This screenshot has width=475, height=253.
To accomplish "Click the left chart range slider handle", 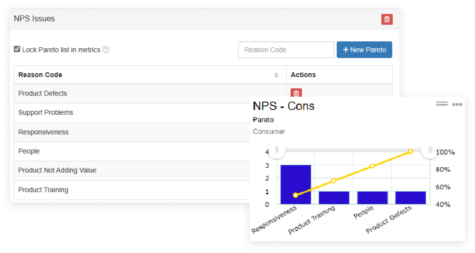I will pos(277,150).
